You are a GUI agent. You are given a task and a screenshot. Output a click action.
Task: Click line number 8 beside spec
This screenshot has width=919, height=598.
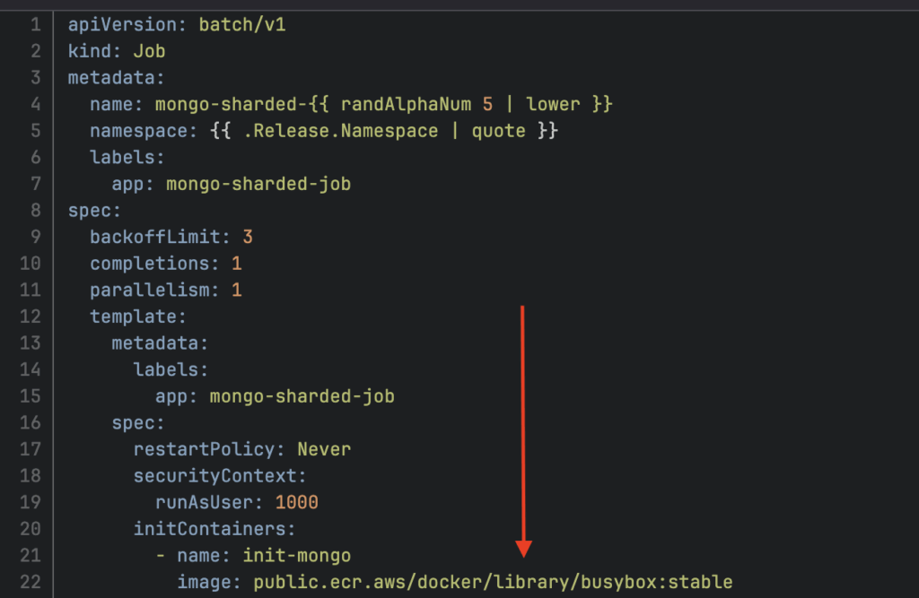36,212
